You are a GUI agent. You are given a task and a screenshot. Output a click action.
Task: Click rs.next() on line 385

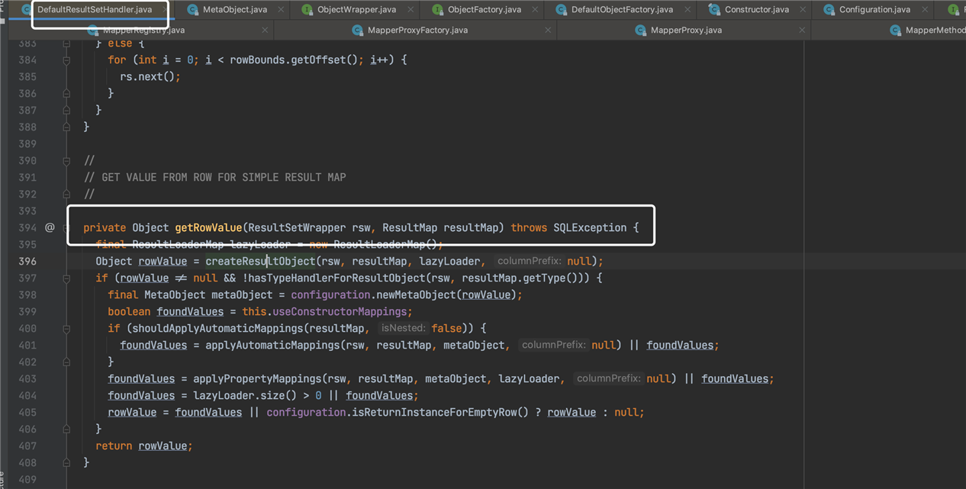point(147,76)
